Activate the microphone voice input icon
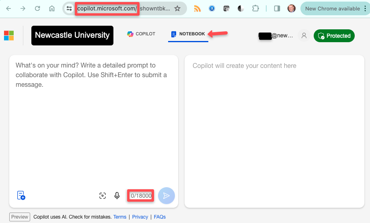This screenshot has height=223, width=370. click(117, 196)
